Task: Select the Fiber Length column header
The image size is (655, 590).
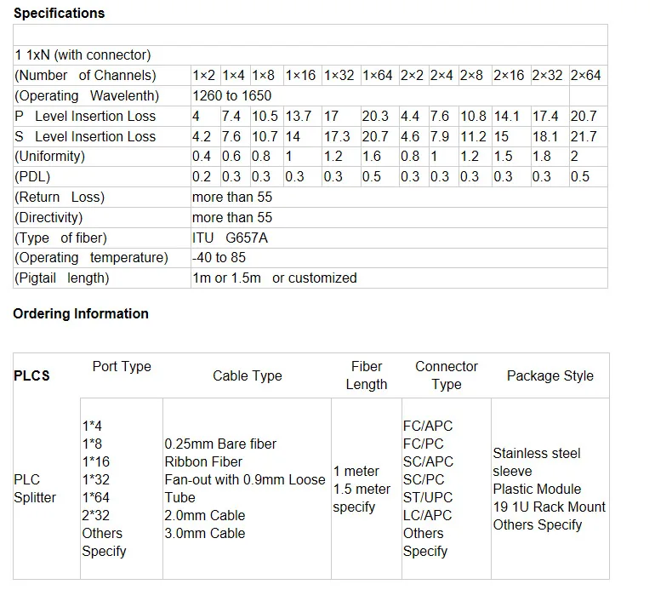Action: (x=367, y=375)
